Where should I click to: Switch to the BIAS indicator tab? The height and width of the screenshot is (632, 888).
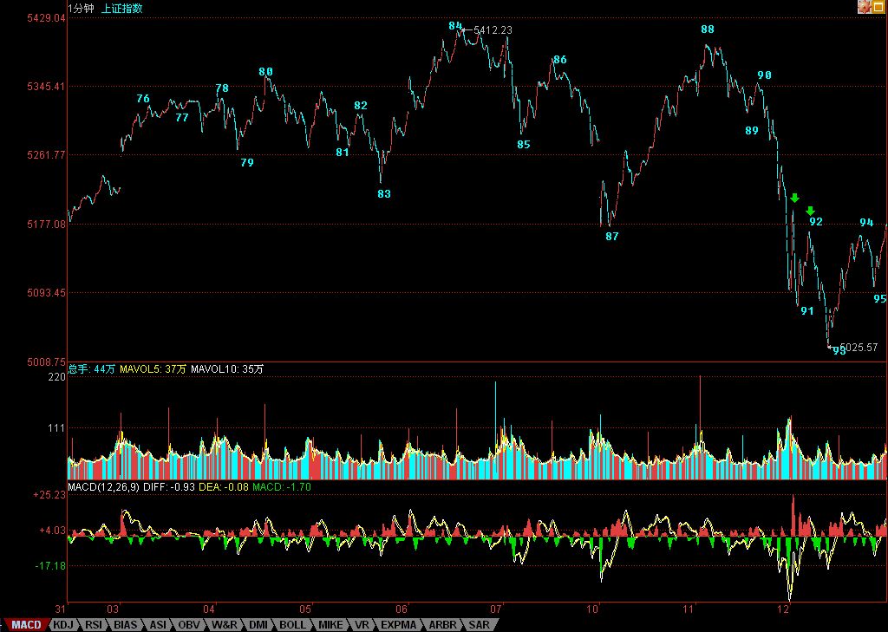tap(126, 624)
